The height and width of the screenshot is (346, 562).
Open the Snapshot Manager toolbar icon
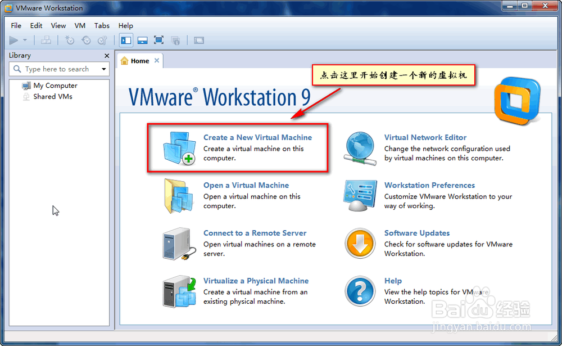[102, 40]
